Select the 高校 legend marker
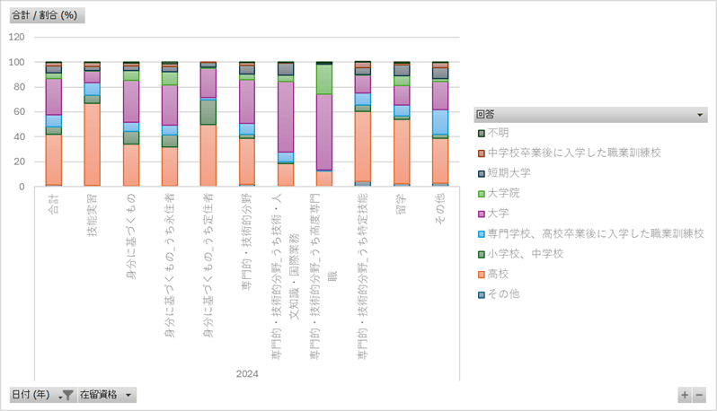 (x=481, y=274)
